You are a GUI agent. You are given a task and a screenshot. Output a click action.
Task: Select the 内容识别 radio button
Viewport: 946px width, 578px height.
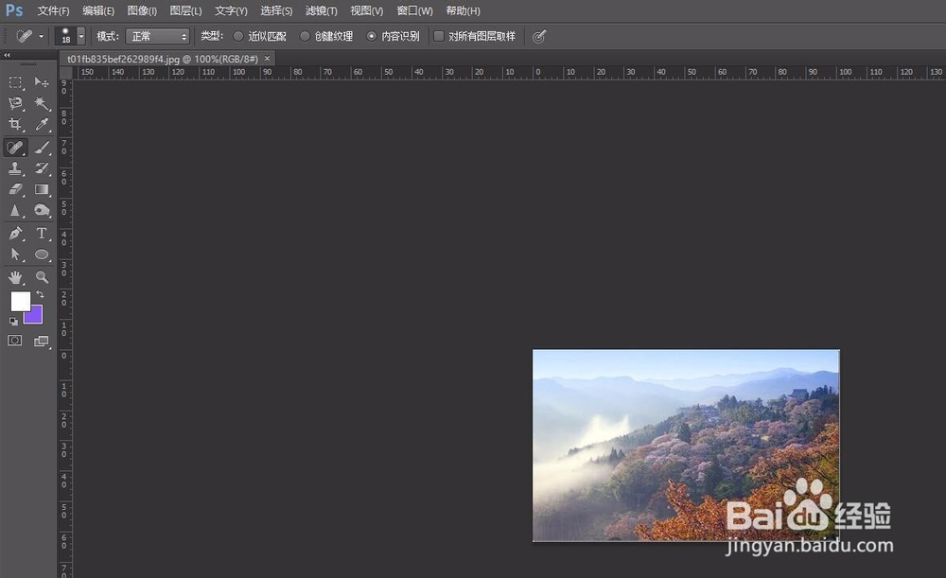click(371, 36)
